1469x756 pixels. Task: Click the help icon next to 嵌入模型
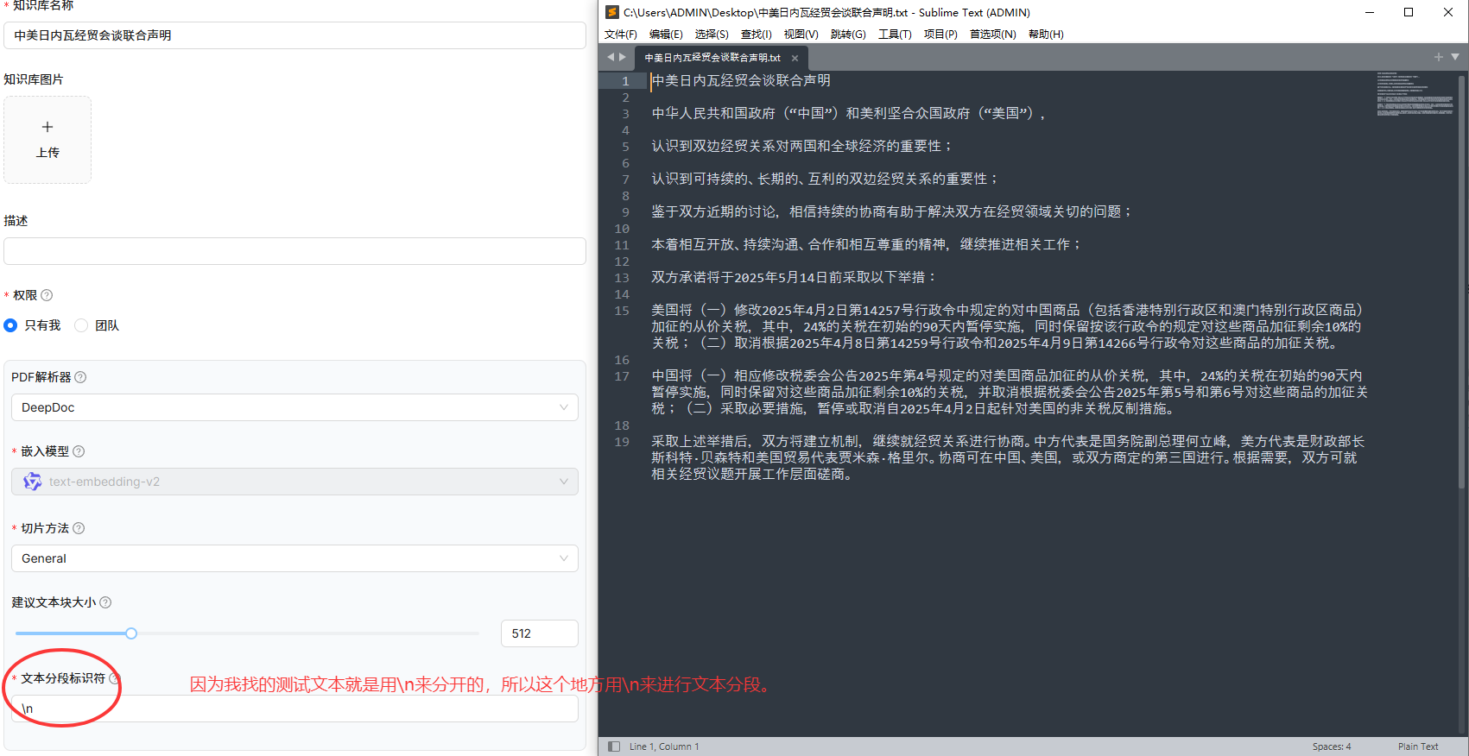79,451
